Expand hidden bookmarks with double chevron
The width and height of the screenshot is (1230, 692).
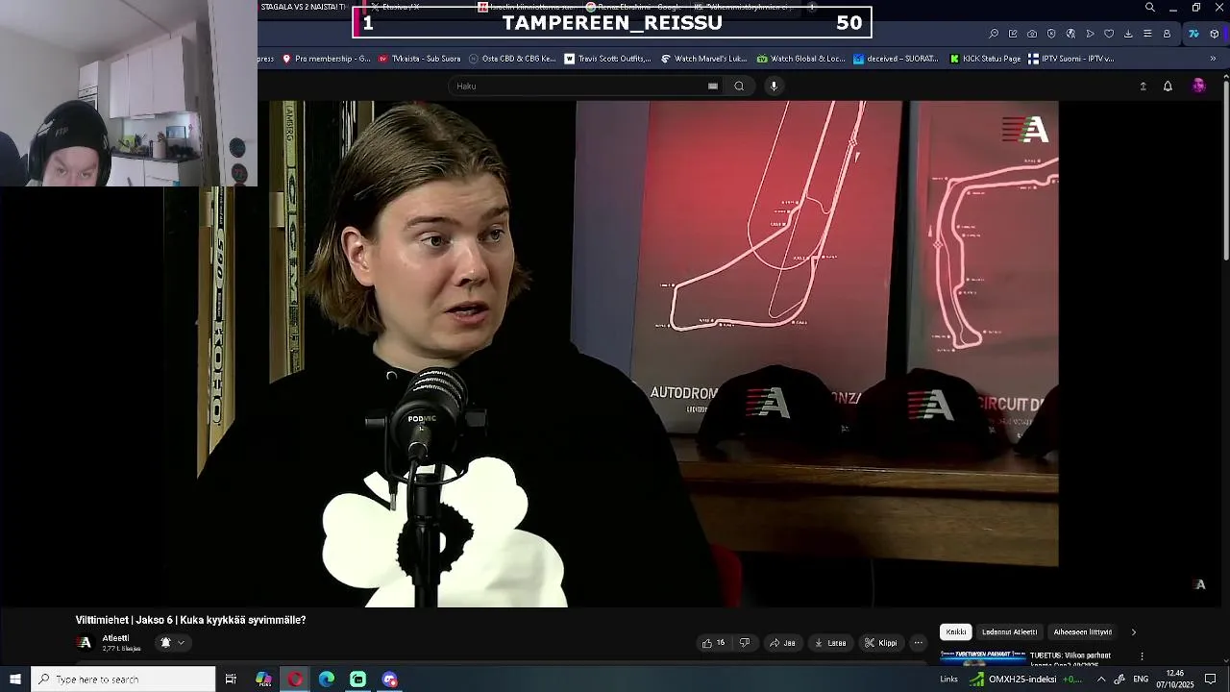pyautogui.click(x=1213, y=59)
